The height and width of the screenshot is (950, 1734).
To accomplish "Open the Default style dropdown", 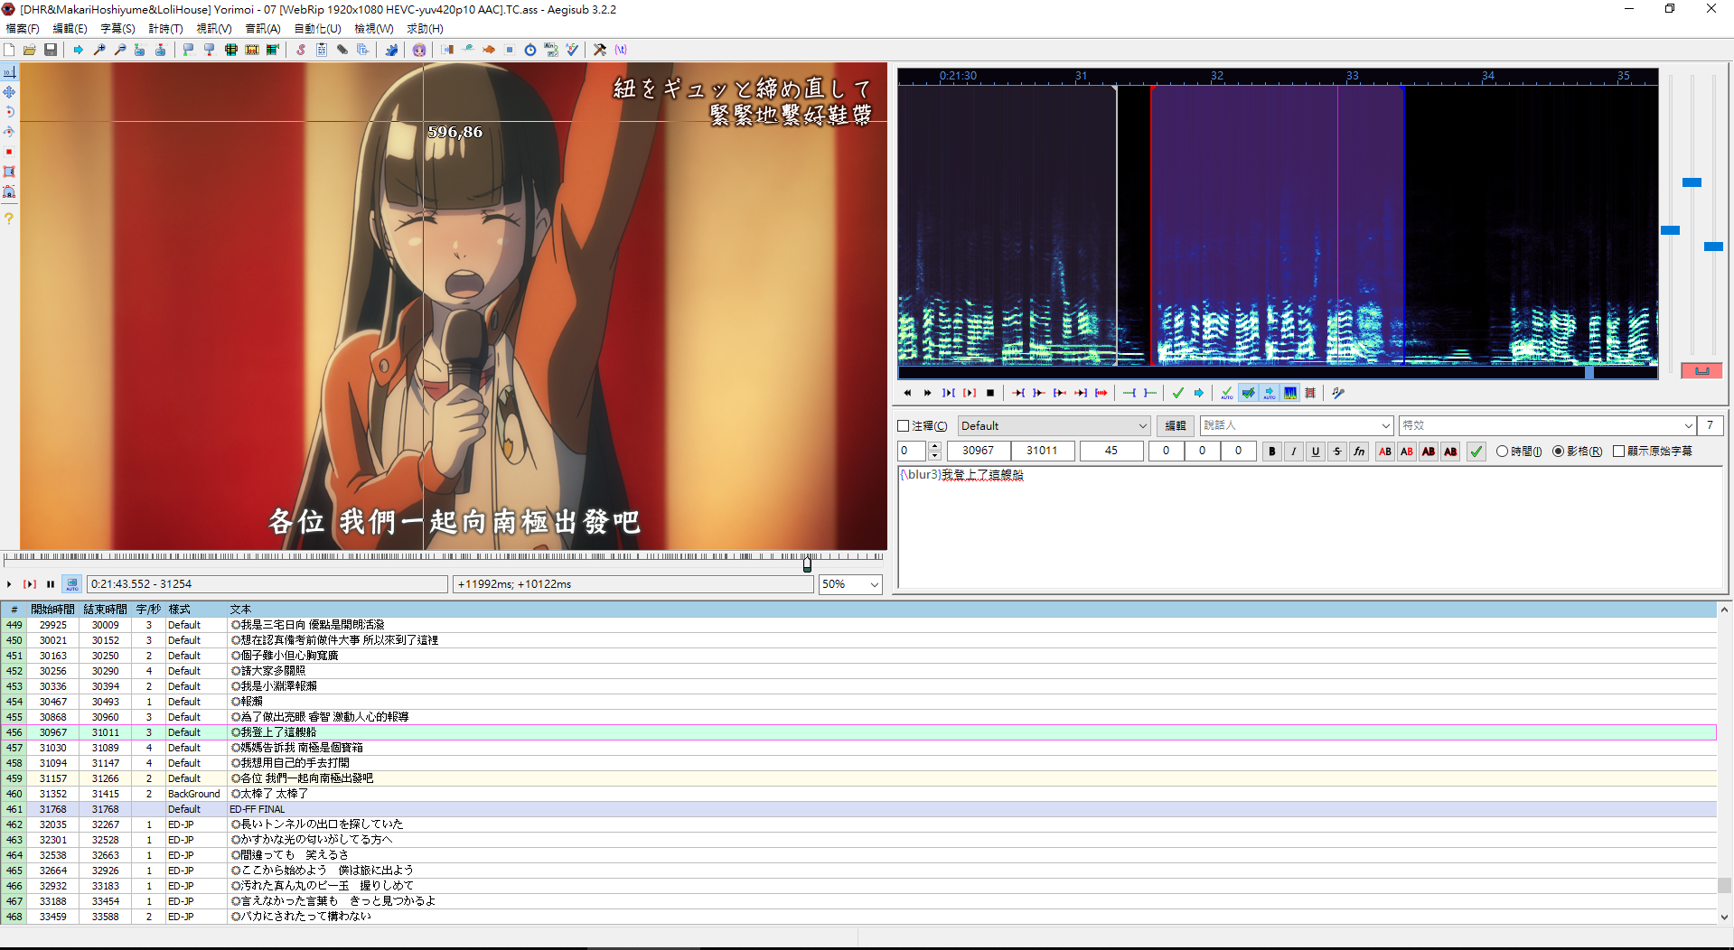I will pos(1054,426).
